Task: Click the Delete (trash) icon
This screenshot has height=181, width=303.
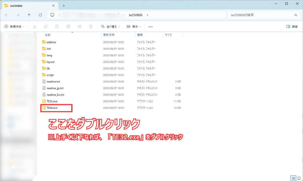Action: (91, 26)
